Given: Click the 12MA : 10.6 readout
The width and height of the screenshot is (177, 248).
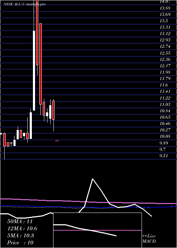Looking at the screenshot, I should coord(22,229).
